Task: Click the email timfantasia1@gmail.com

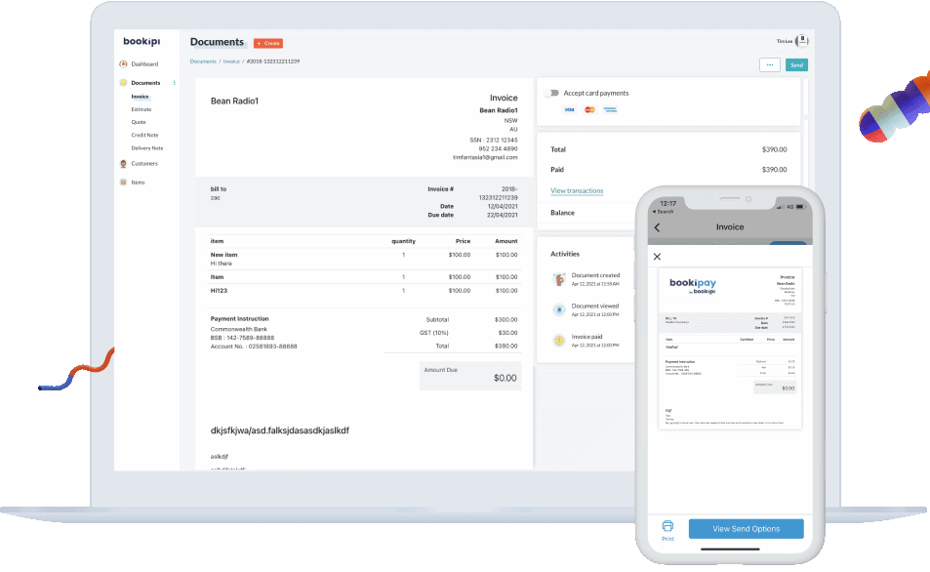Action: [485, 158]
